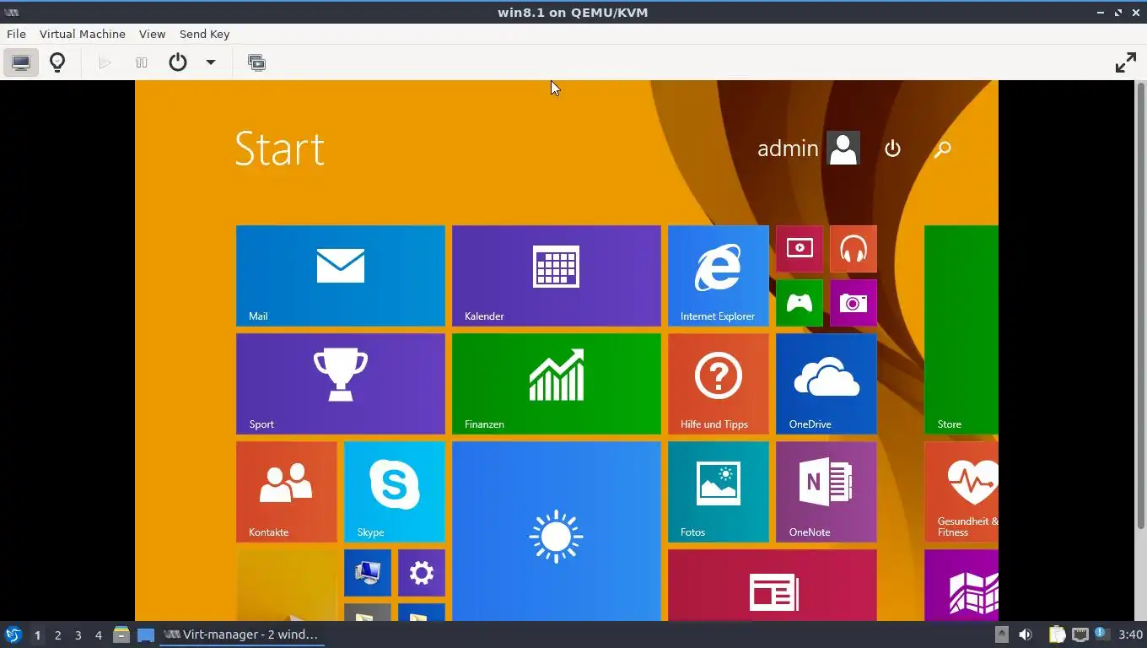1147x648 pixels.
Task: Pause the virtual machine
Action: tap(142, 62)
